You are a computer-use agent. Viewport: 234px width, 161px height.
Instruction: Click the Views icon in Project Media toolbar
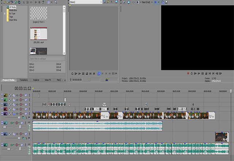pos(49,2)
